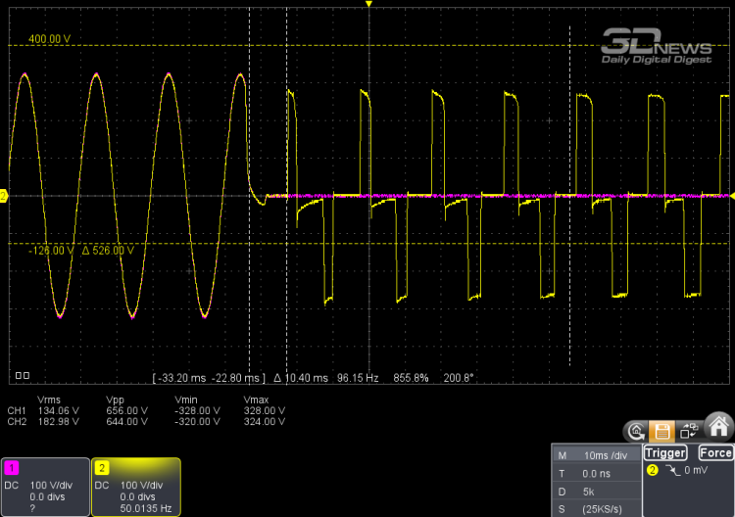Select the T 0.0 ns delay row

597,474
